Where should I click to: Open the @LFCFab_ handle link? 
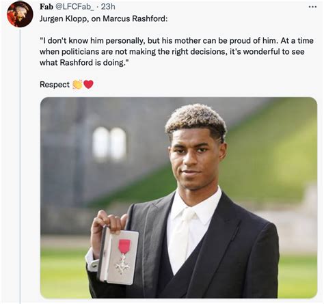coord(74,7)
